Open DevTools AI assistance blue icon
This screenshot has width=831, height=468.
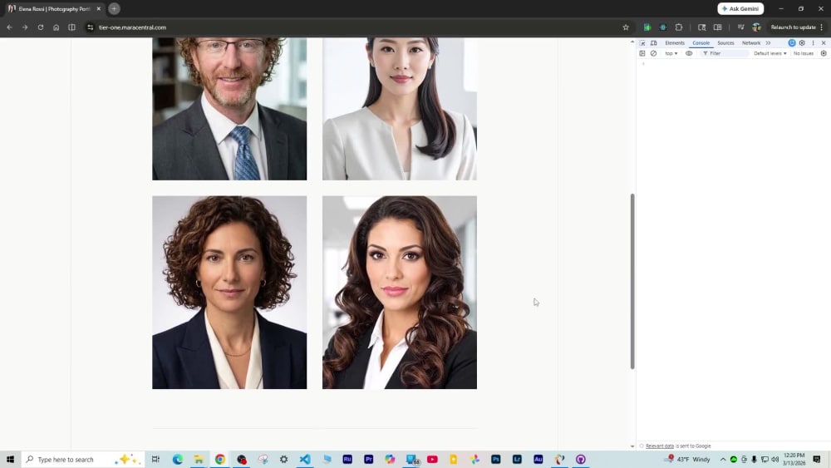[792, 43]
